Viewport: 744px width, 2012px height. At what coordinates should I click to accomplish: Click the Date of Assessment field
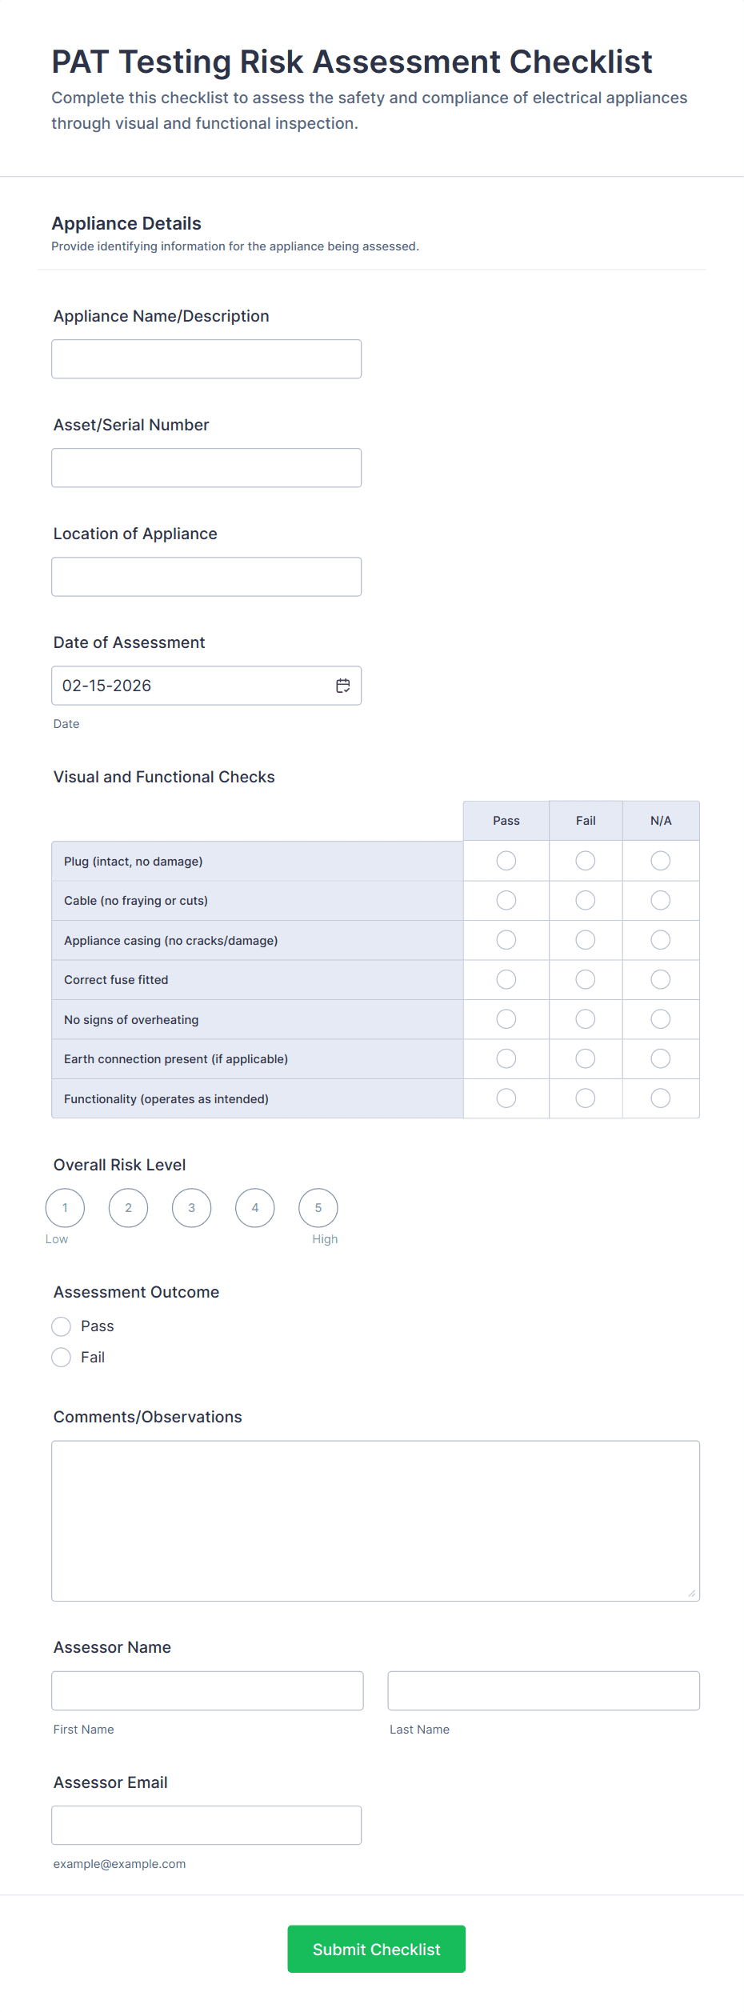pos(192,686)
